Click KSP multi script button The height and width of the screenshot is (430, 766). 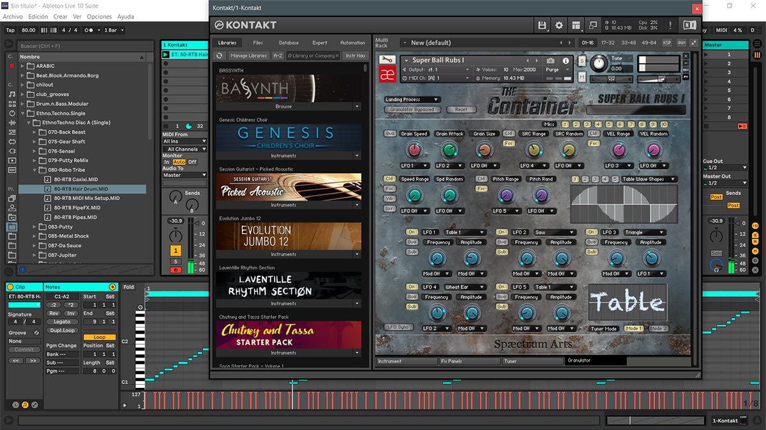pos(667,43)
